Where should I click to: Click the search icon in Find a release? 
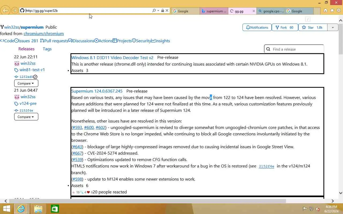pos(268,49)
